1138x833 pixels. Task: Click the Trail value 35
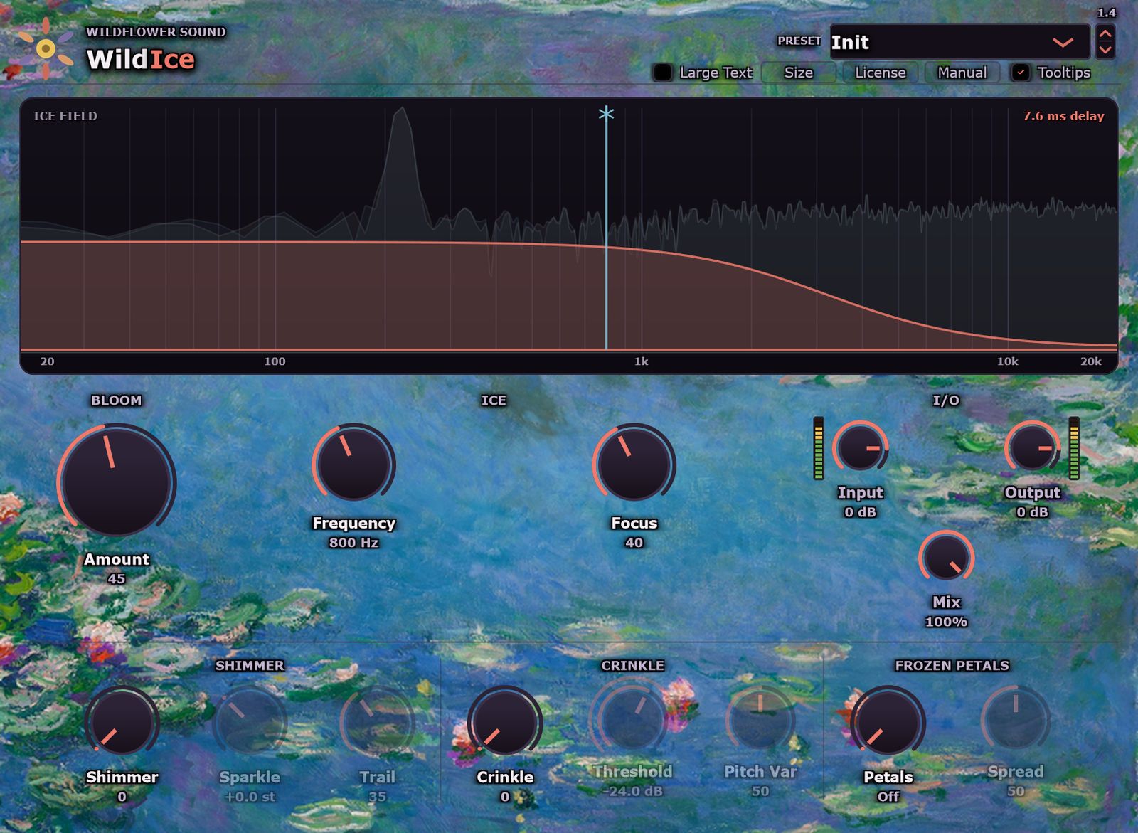377,797
